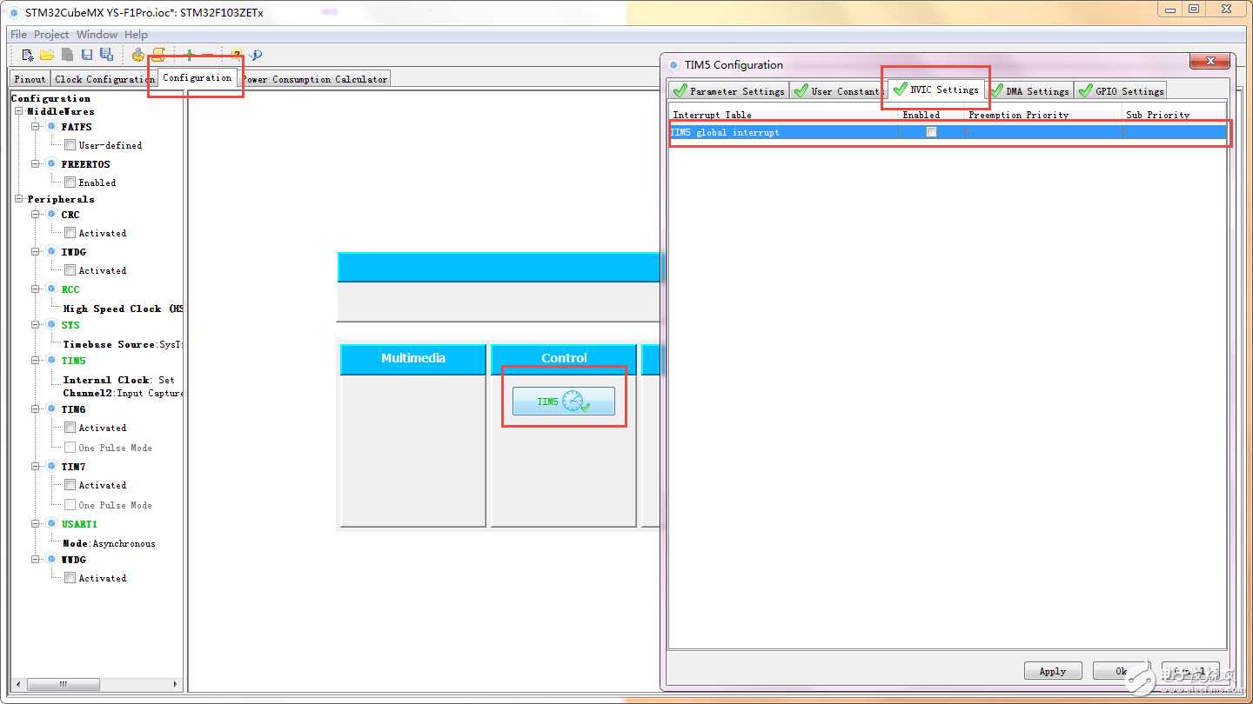1253x704 pixels.
Task: Switch to the Clock Configuration tab
Action: pyautogui.click(x=104, y=79)
